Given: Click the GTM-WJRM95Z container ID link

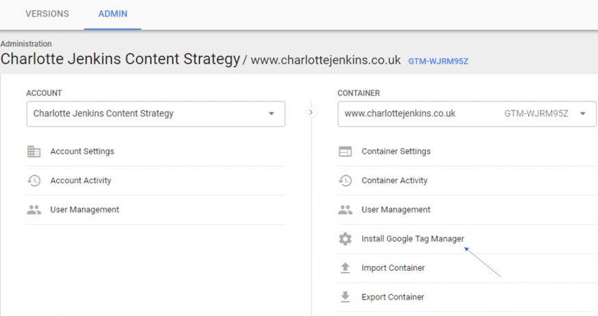Looking at the screenshot, I should [438, 62].
